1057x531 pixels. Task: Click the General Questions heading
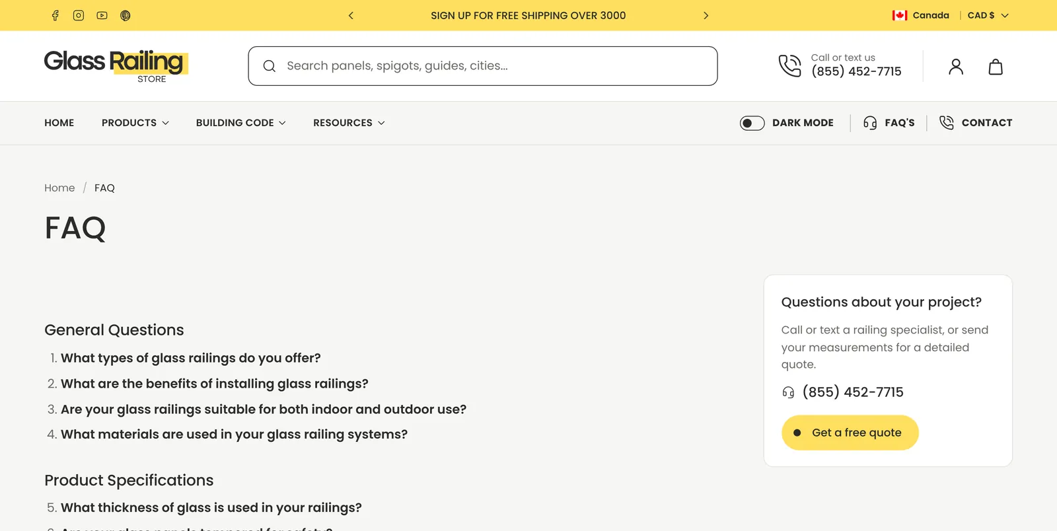pos(114,330)
